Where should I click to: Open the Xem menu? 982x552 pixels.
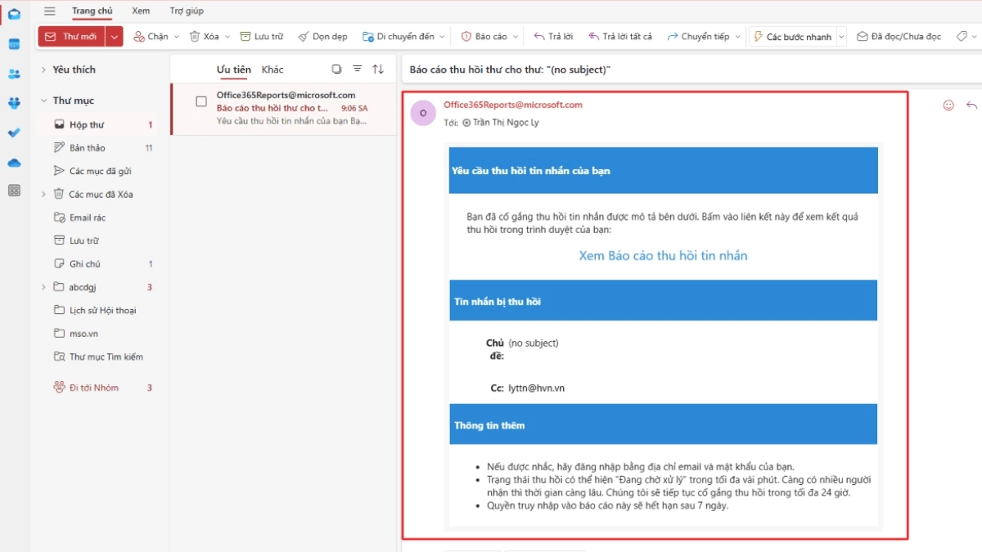[140, 11]
